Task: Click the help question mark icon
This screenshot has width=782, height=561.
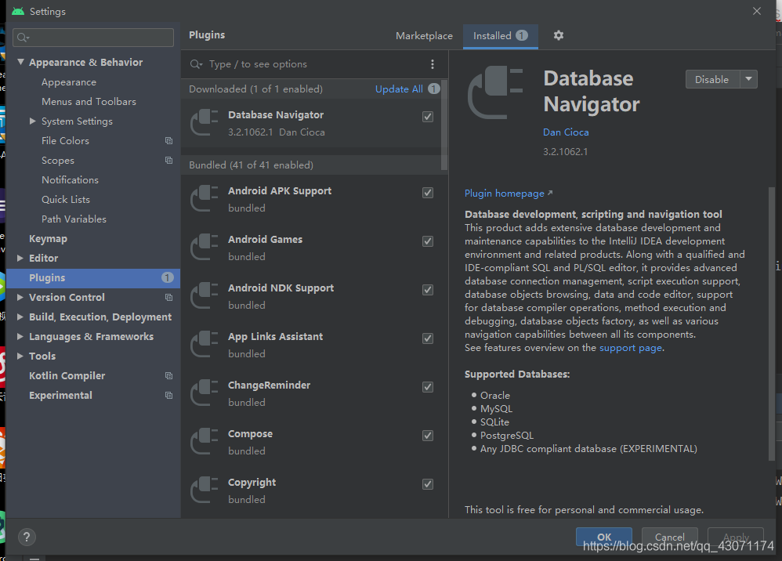Action: pos(27,537)
